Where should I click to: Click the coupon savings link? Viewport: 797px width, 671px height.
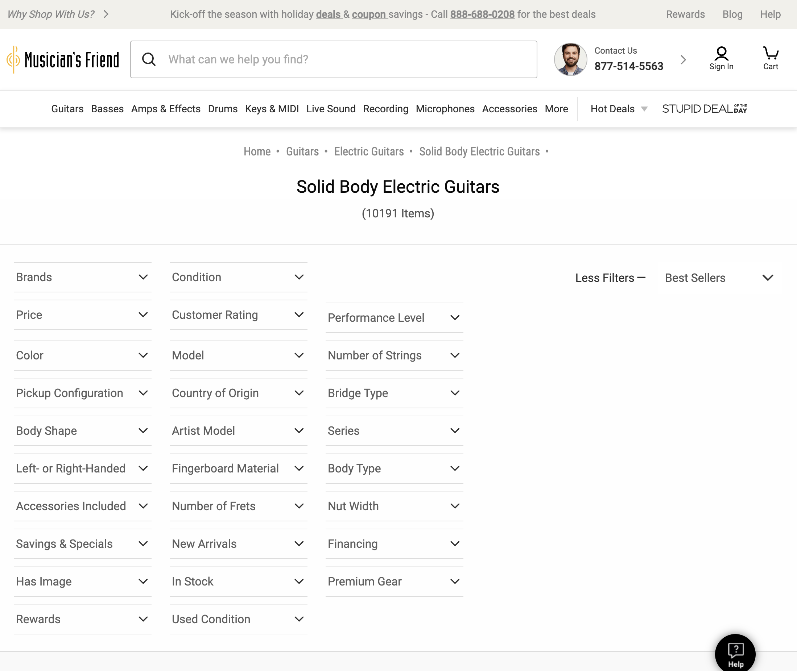(368, 14)
